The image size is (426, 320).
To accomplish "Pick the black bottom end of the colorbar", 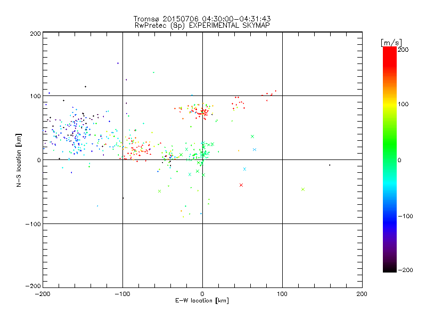I will [x=390, y=269].
